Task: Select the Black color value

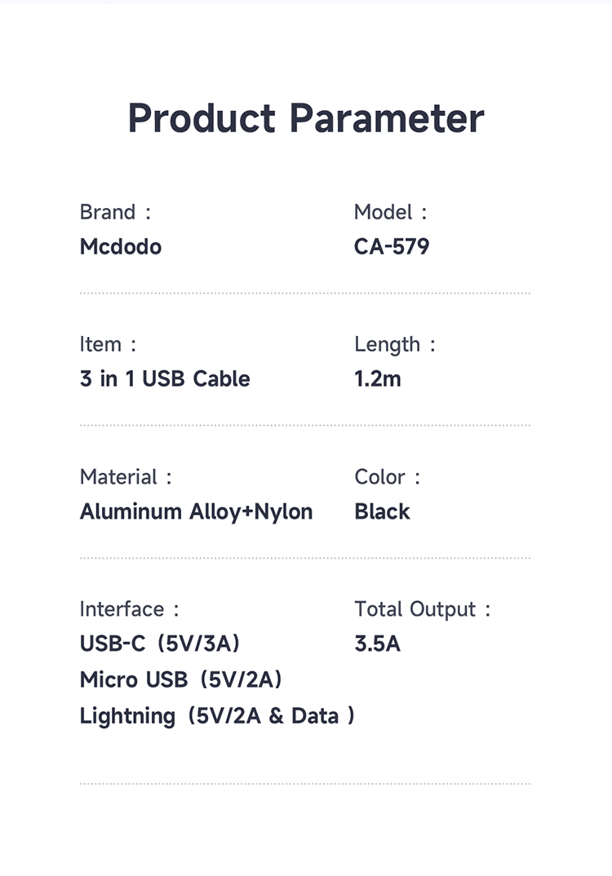Action: coord(382,511)
